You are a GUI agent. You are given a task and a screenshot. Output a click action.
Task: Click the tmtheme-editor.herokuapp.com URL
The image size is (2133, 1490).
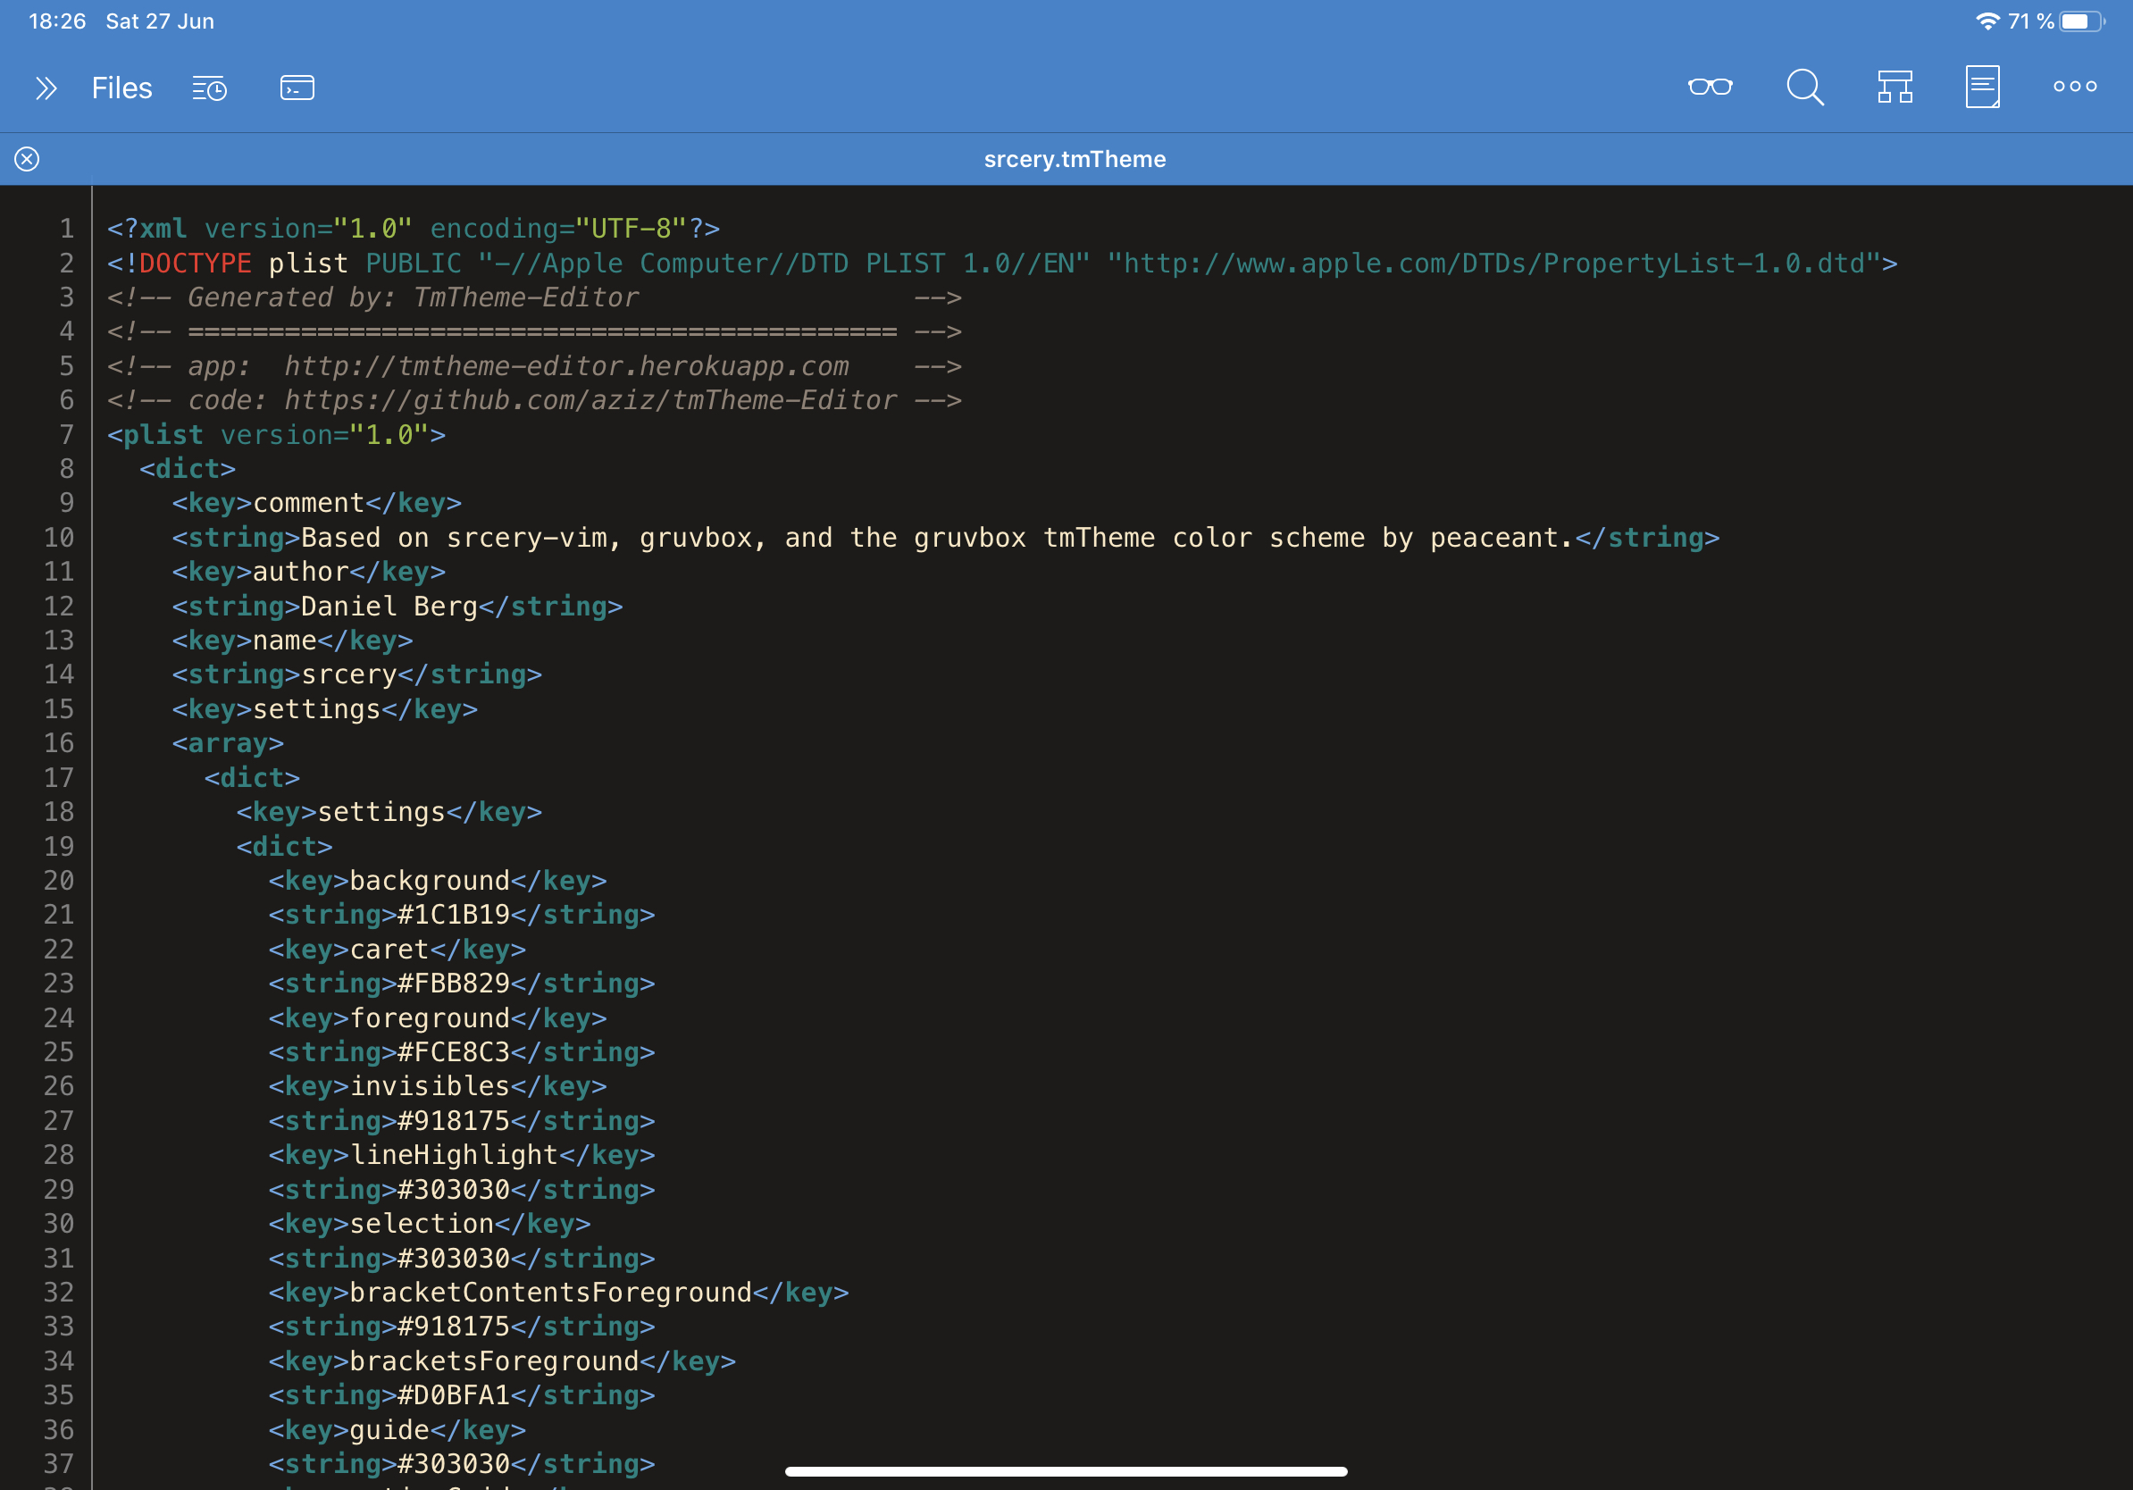click(565, 366)
